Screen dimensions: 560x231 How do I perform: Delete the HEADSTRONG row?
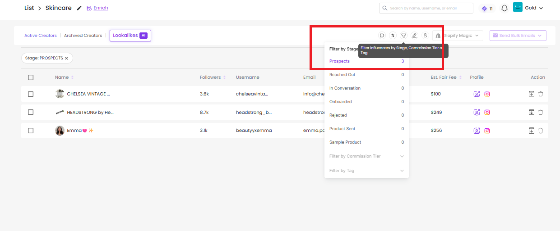(x=541, y=112)
